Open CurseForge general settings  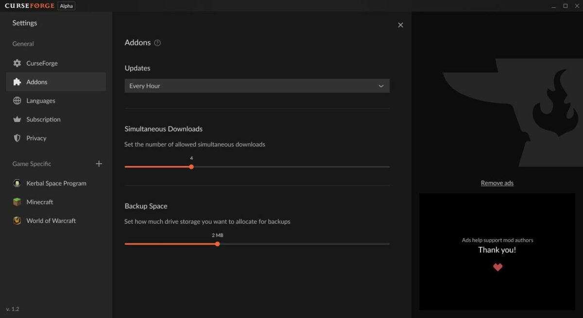(x=56, y=63)
